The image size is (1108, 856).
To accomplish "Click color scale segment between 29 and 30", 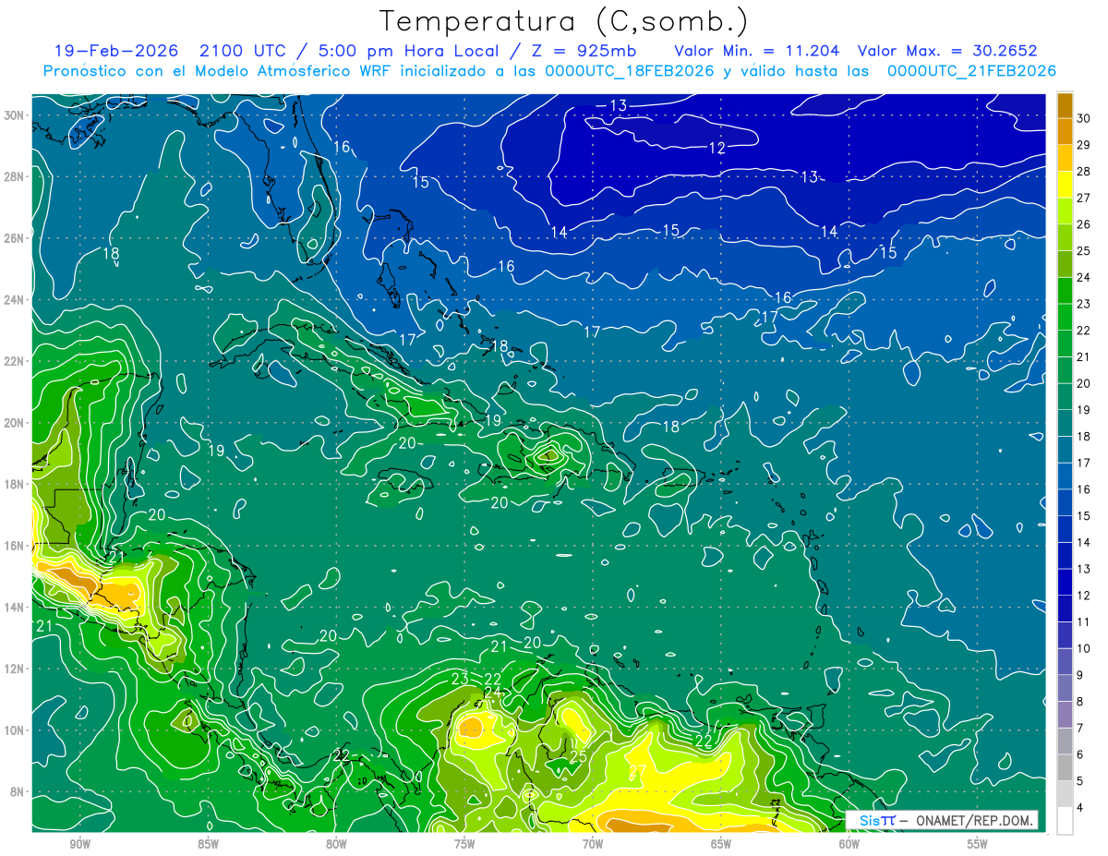I will tap(1065, 131).
